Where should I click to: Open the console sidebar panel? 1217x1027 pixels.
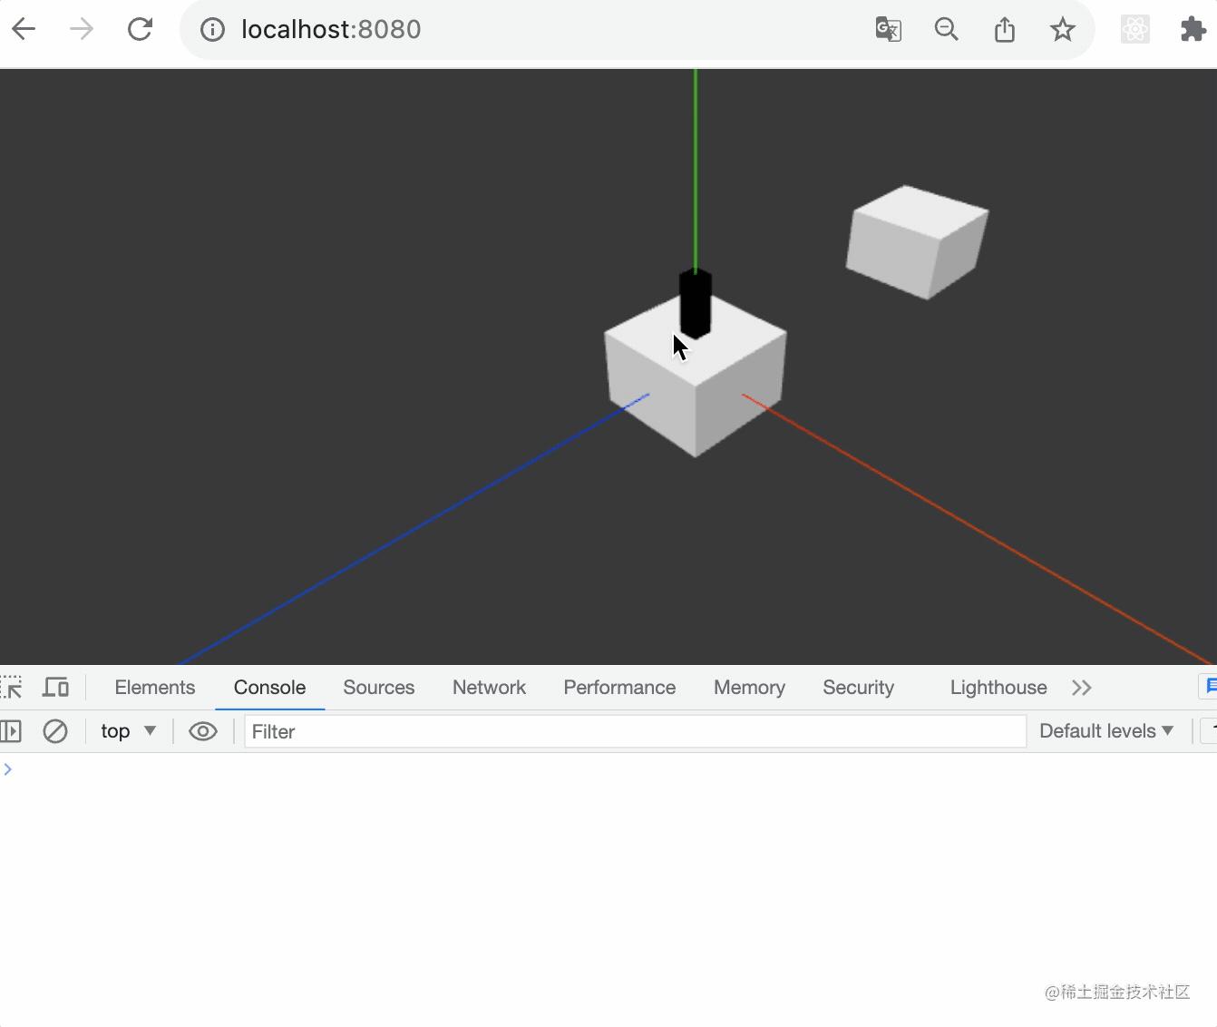coord(12,730)
